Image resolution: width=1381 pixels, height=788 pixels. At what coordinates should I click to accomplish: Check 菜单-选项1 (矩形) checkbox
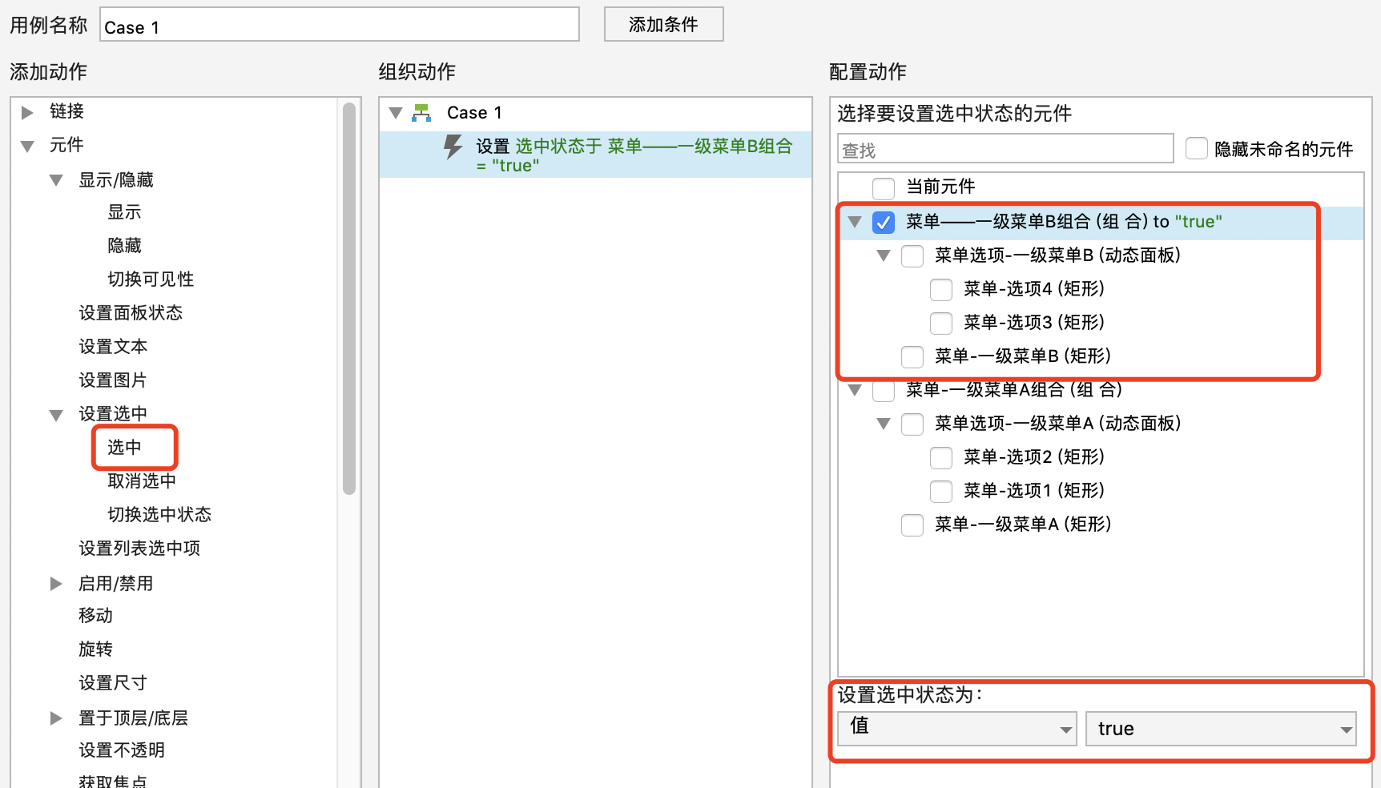pyautogui.click(x=941, y=491)
